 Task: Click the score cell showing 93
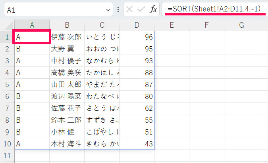click(x=137, y=61)
